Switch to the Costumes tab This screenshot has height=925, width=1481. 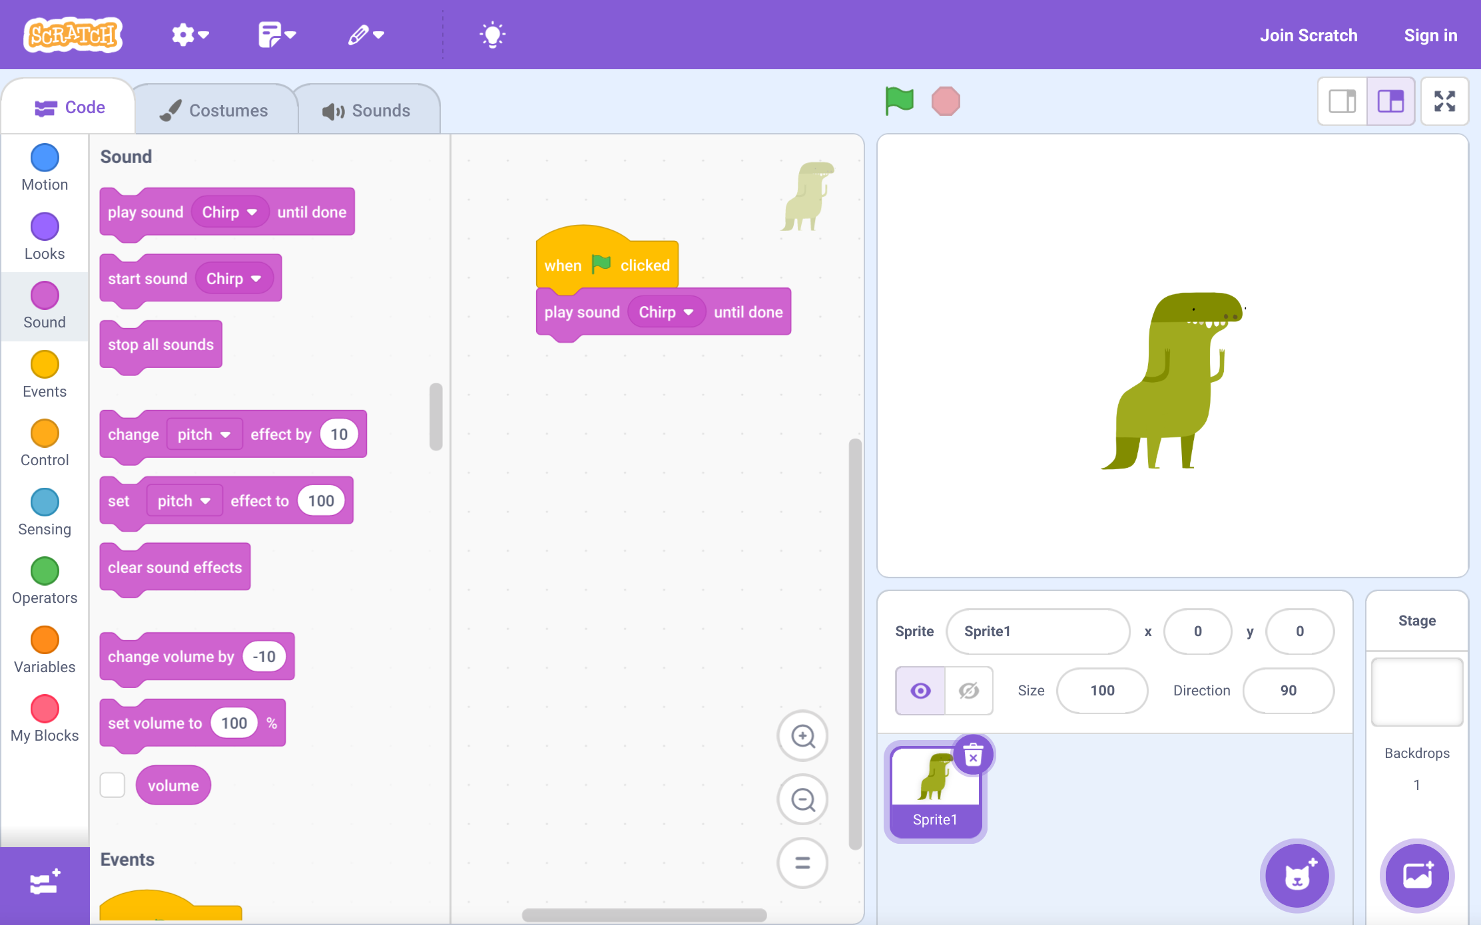click(214, 109)
